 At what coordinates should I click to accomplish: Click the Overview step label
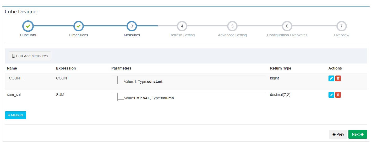pos(341,35)
